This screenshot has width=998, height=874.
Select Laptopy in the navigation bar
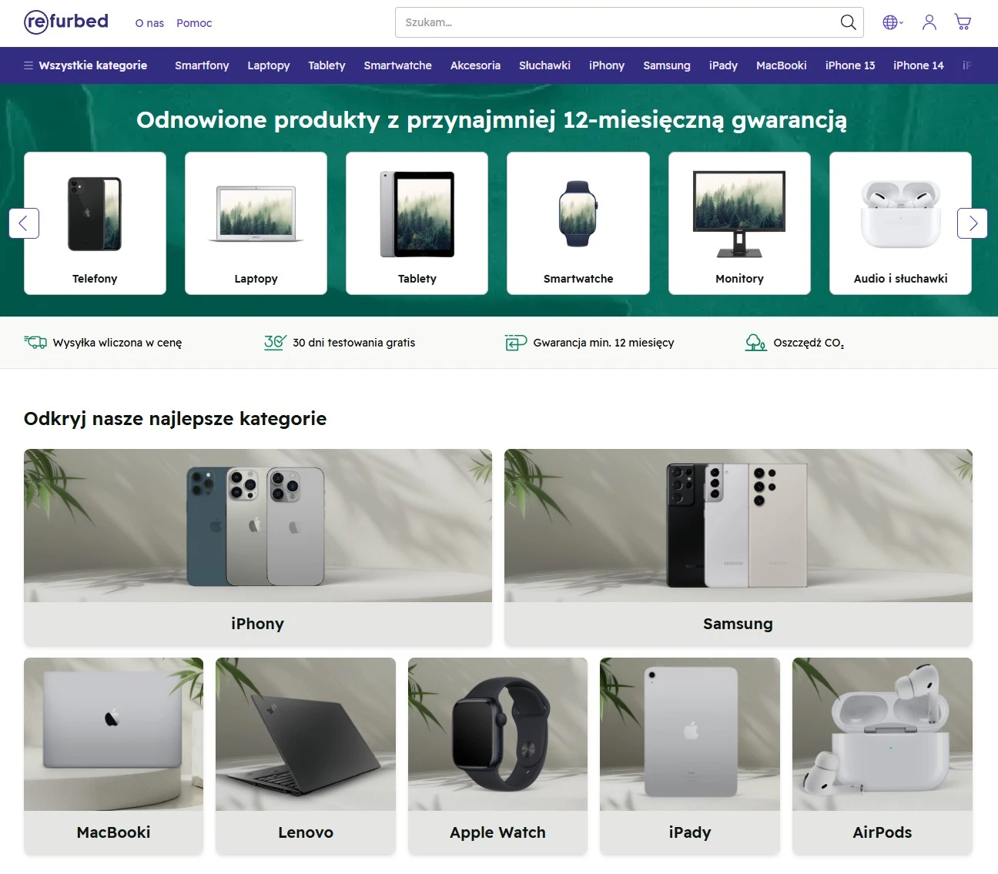(x=269, y=65)
